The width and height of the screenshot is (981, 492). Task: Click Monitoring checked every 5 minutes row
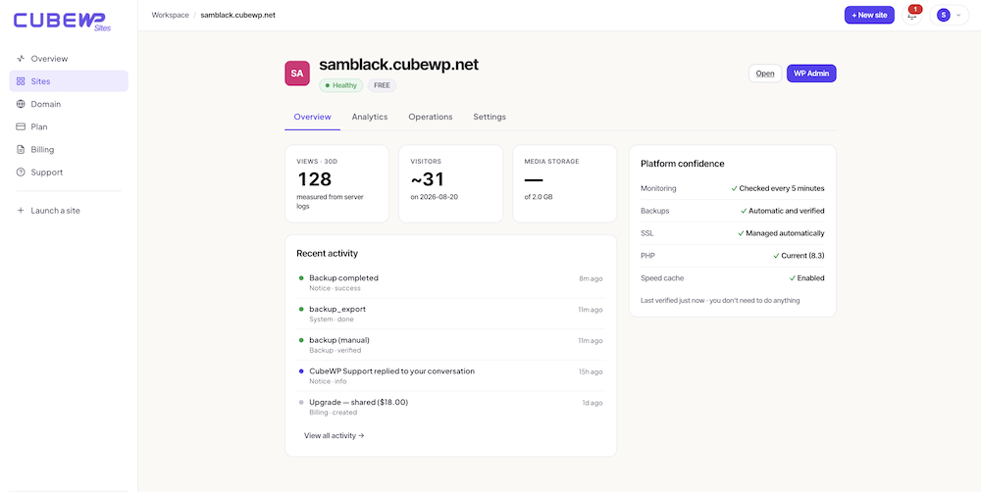[733, 188]
